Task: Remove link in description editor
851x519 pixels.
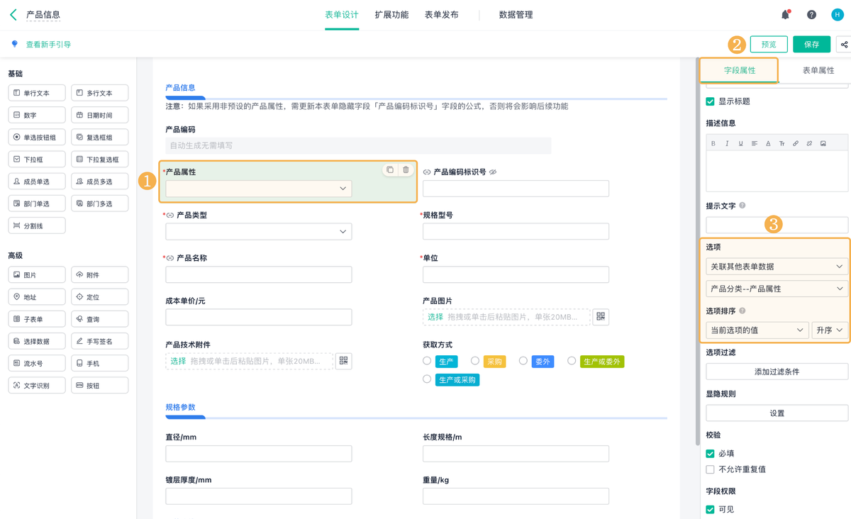Action: [809, 143]
